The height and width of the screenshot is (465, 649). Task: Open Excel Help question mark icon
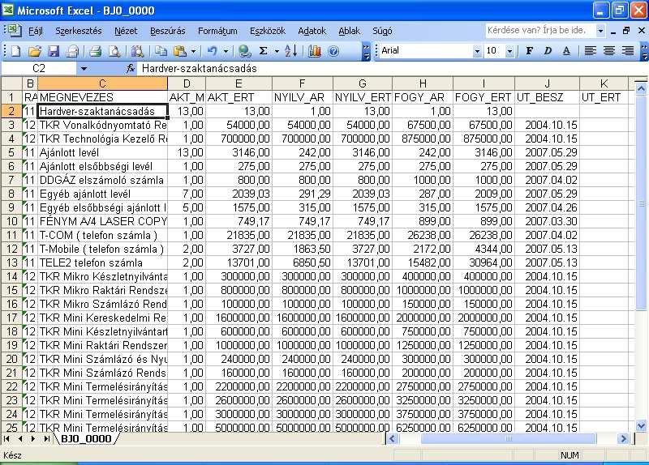tap(333, 51)
